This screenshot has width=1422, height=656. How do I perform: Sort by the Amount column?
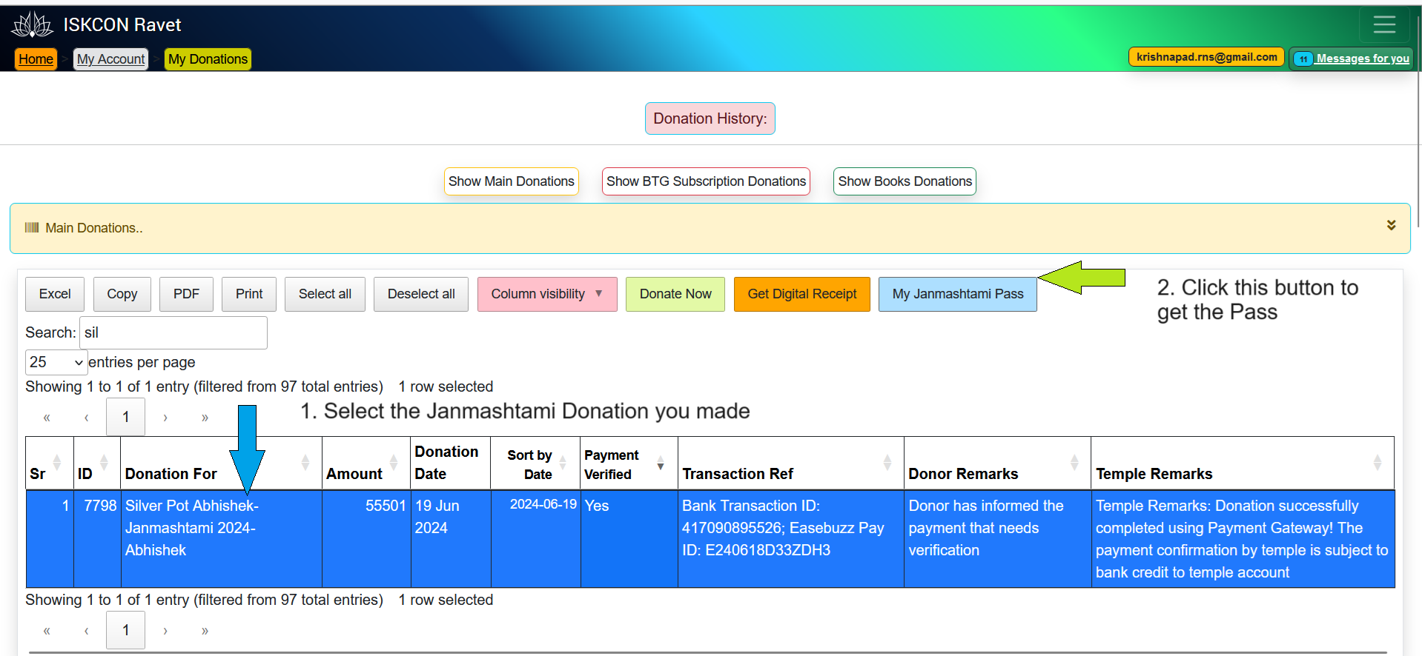[366, 463]
